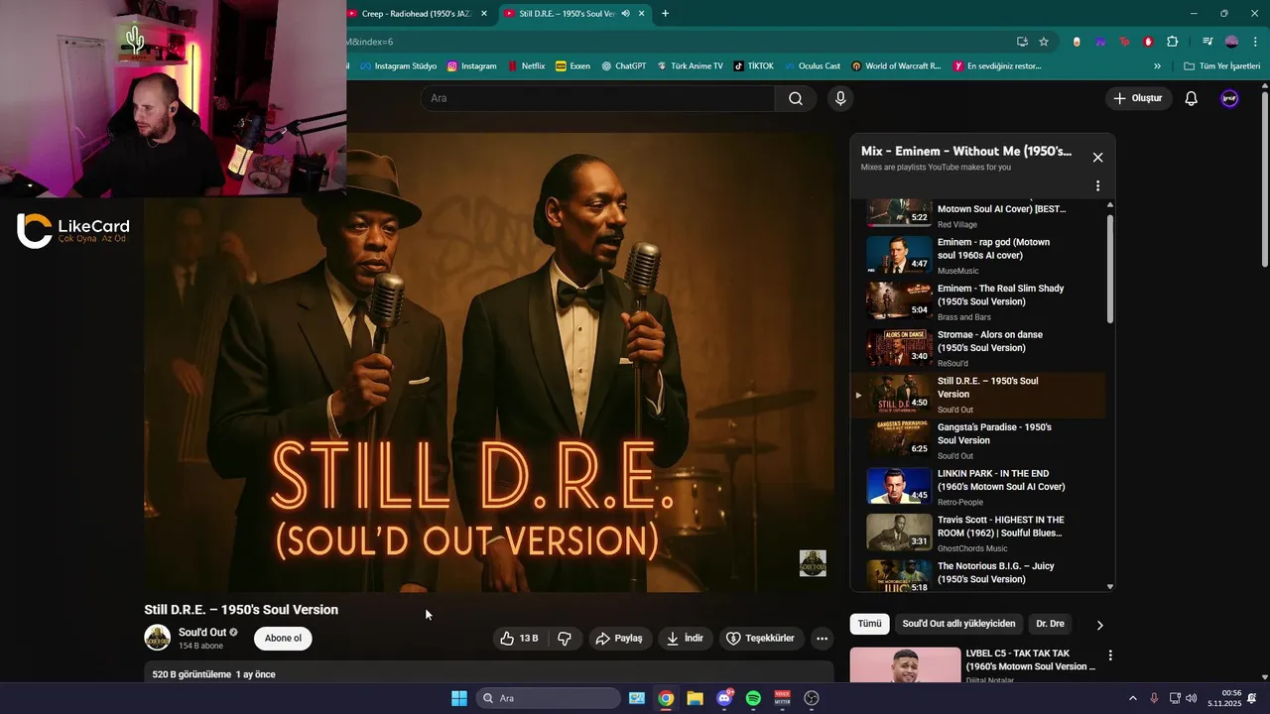This screenshot has width=1270, height=714.
Task: Open File Explorer from the taskbar
Action: (695, 698)
